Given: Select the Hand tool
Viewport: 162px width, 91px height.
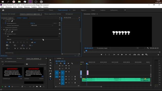Looking at the screenshot, I should 50,76.
